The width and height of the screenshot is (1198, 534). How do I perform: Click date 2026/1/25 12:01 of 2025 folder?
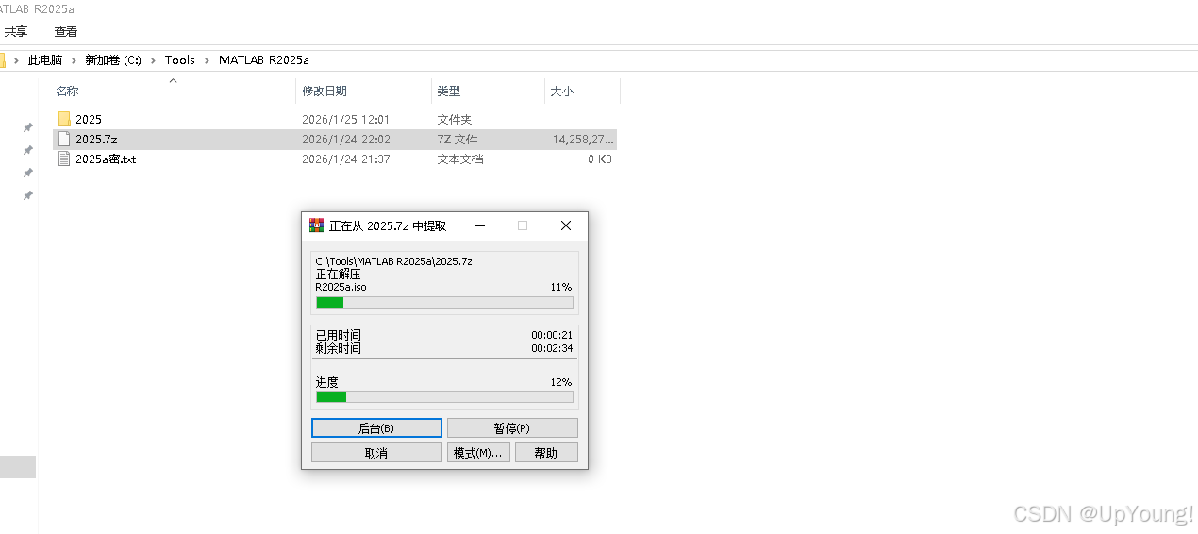pyautogui.click(x=346, y=119)
